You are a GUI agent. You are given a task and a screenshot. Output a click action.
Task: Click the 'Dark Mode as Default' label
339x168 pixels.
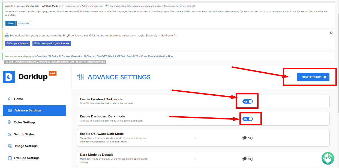coord(96,155)
